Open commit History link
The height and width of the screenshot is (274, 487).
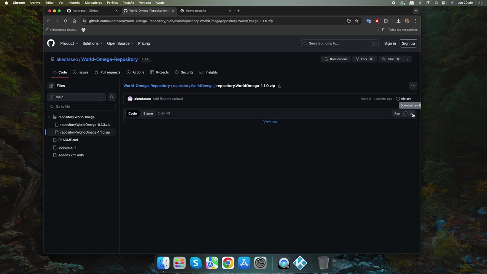point(404,99)
